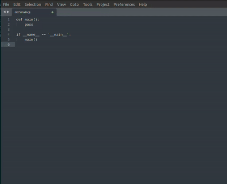Click highlighted line number 6 in the gutter

(8, 44)
